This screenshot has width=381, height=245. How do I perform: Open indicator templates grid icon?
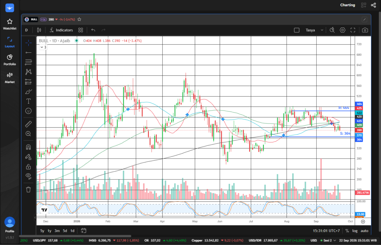point(81,30)
